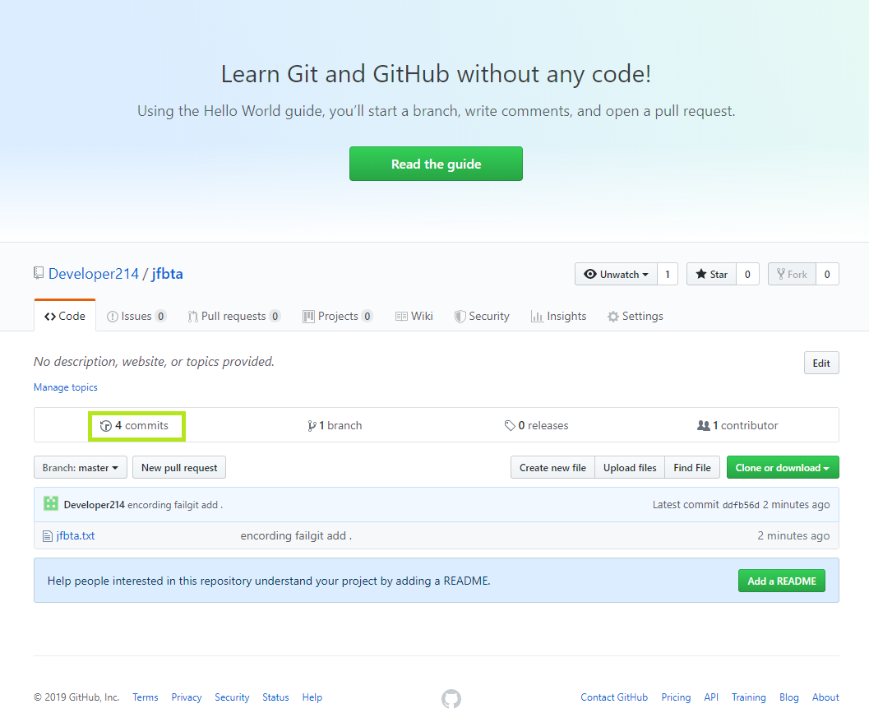Viewport: 869px width, 727px height.
Task: Click the commit message in the latest commit bar
Action: point(175,505)
